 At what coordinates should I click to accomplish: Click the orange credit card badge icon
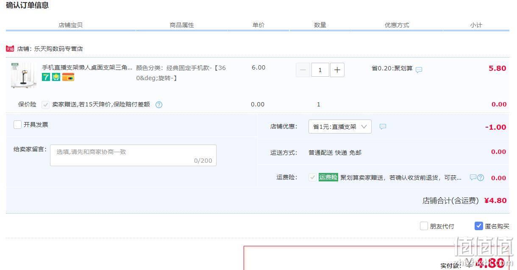(68, 77)
